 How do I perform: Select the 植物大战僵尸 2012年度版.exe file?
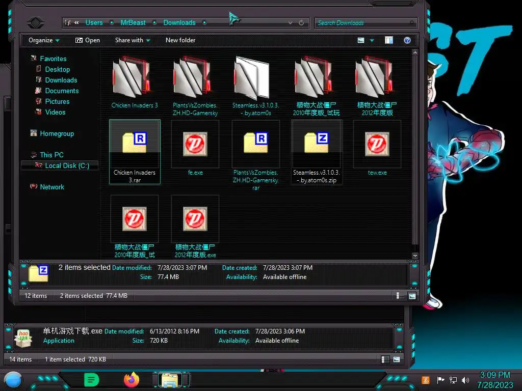pyautogui.click(x=195, y=227)
